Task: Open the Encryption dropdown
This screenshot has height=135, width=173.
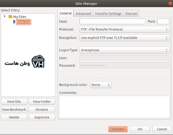Action: pos(124,38)
